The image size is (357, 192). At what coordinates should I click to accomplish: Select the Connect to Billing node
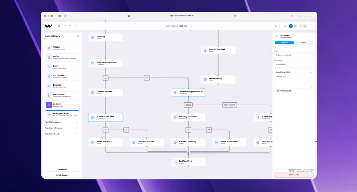[x=188, y=142]
